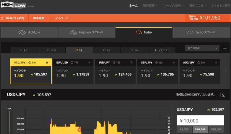Choose the ¥10,000 preset amount button
Image resolution: width=231 pixels, height=134 pixels.
200,129
